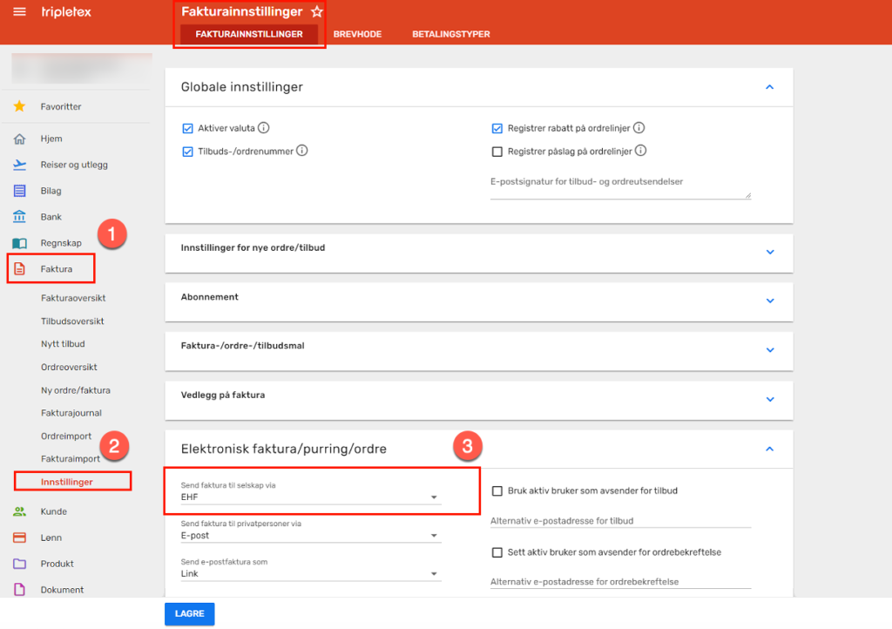Mark Fakturainnstillinger as favorite with star
The image size is (892, 629).
click(317, 12)
